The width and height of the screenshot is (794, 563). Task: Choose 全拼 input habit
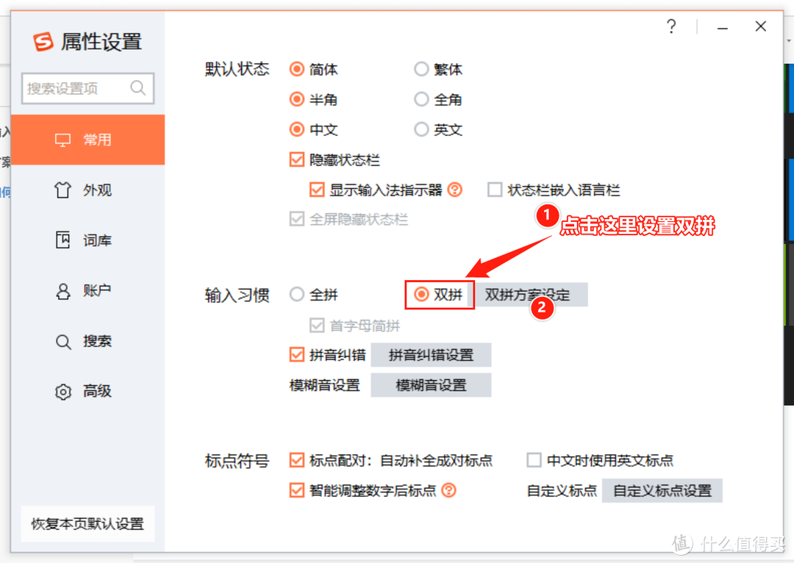[x=297, y=294]
